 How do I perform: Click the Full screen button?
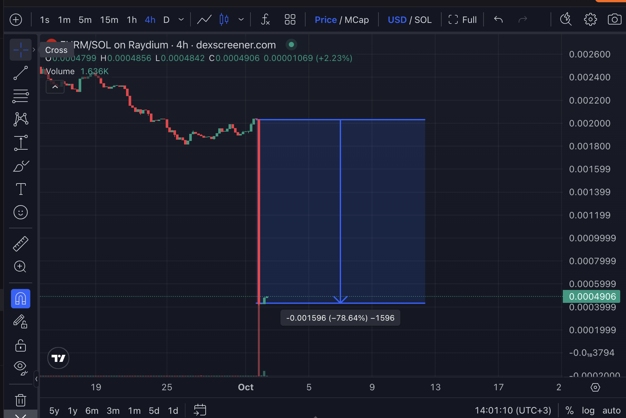tap(463, 20)
